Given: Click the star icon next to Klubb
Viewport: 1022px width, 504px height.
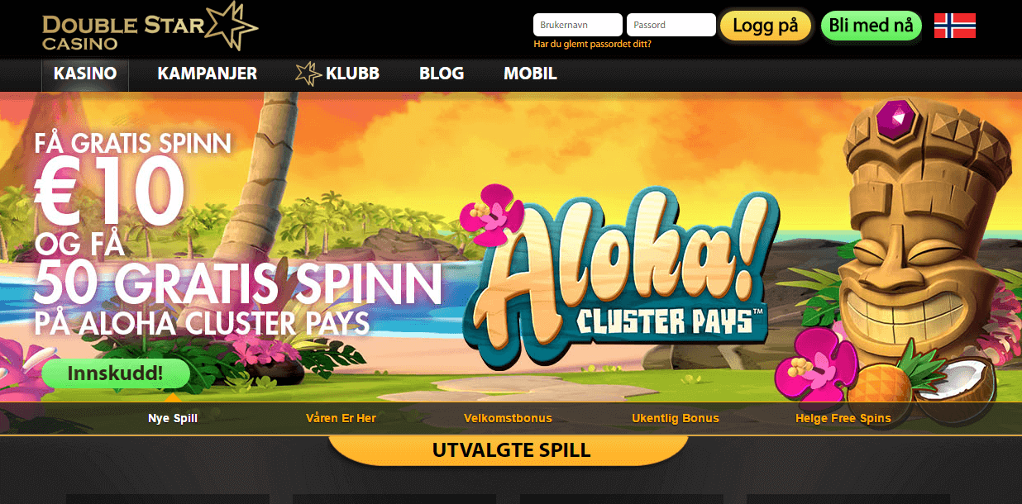Looking at the screenshot, I should 308,74.
